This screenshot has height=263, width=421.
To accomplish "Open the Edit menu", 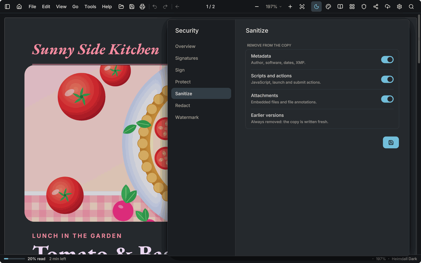I will coord(46,7).
